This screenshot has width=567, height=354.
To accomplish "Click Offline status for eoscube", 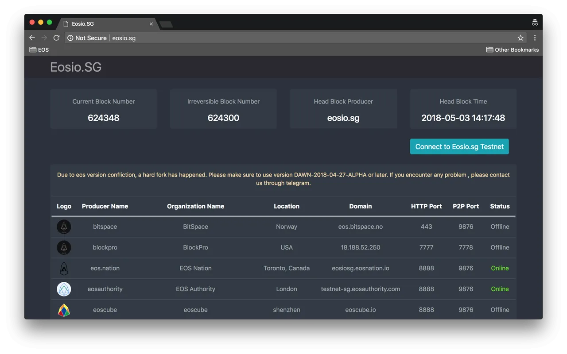I will [500, 310].
